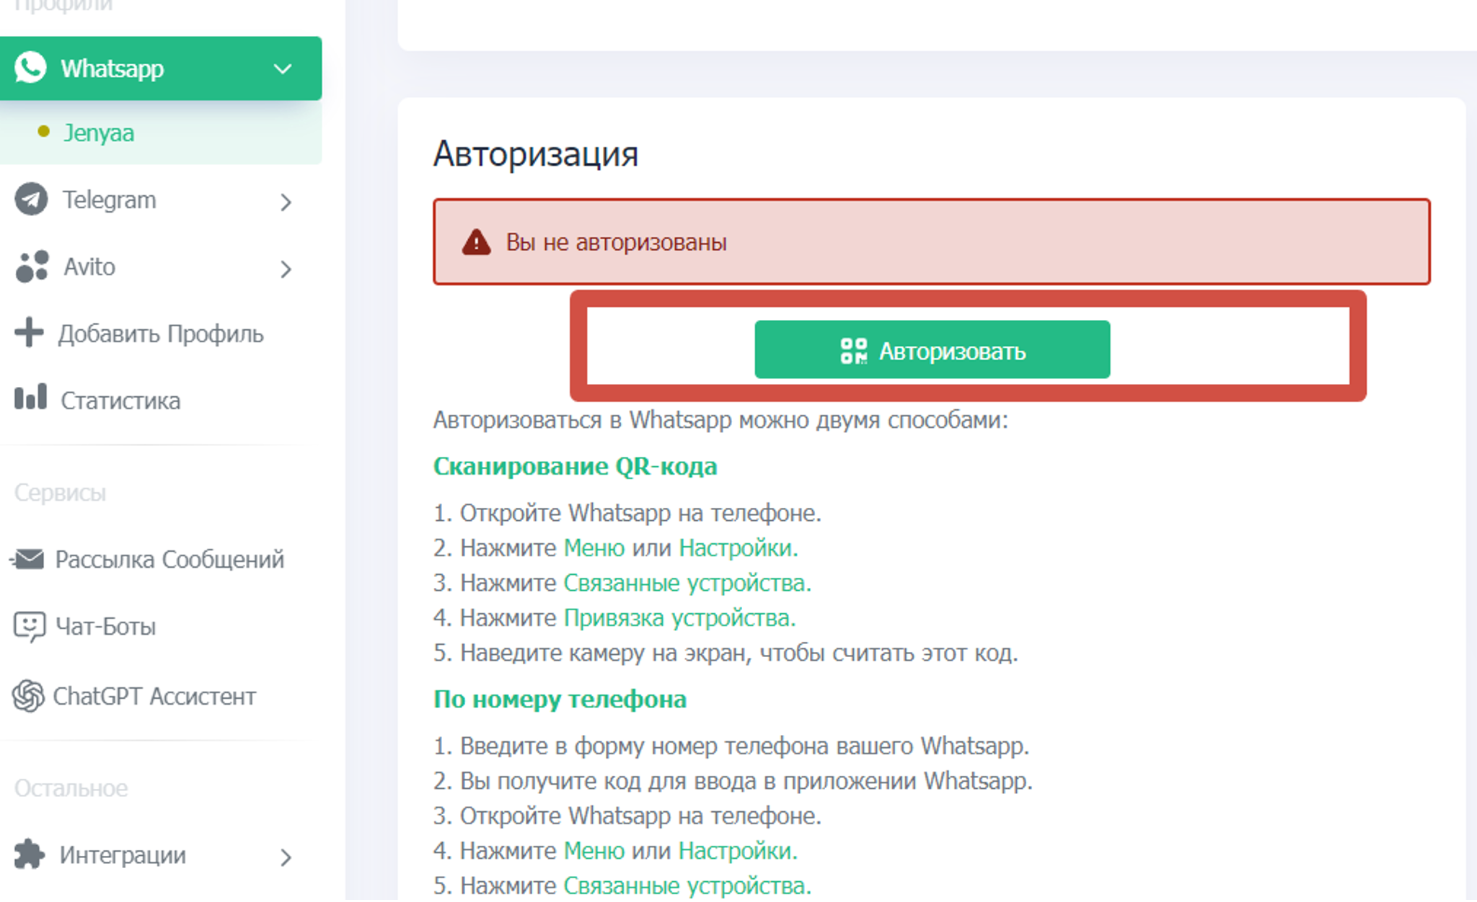Click the Вы не авторизованы alert text
The height and width of the screenshot is (902, 1477).
pos(616,242)
